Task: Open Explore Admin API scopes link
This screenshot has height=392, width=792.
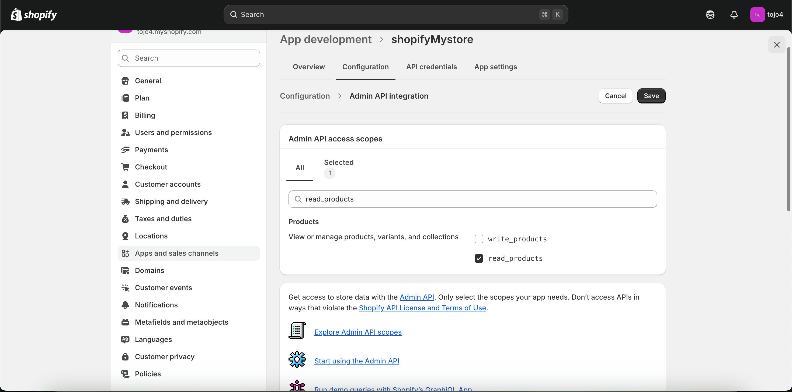Action: [x=358, y=332]
